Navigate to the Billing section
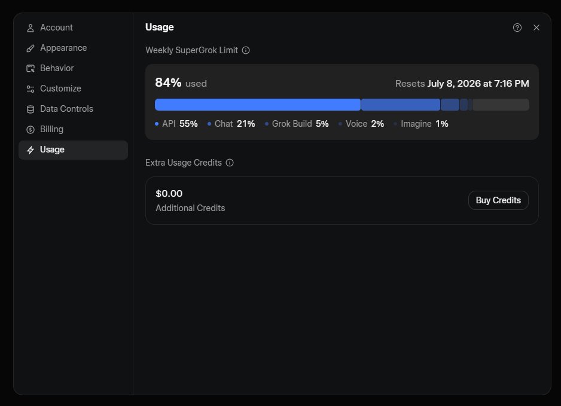561x406 pixels. pyautogui.click(x=73, y=130)
